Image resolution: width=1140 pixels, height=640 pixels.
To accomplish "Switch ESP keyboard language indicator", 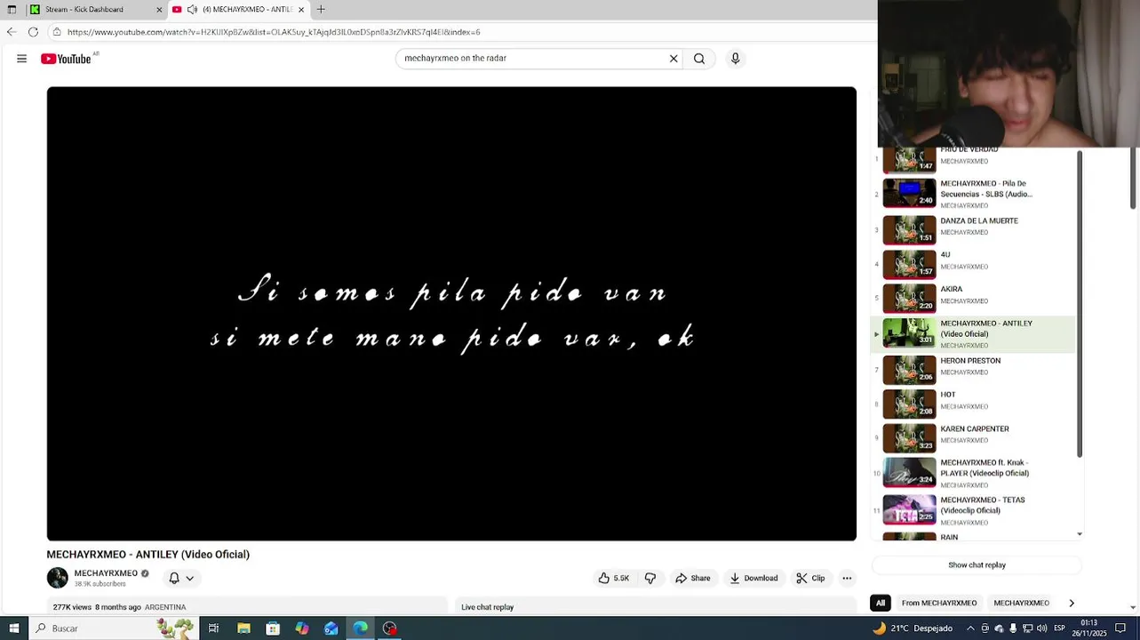I will [x=1059, y=628].
